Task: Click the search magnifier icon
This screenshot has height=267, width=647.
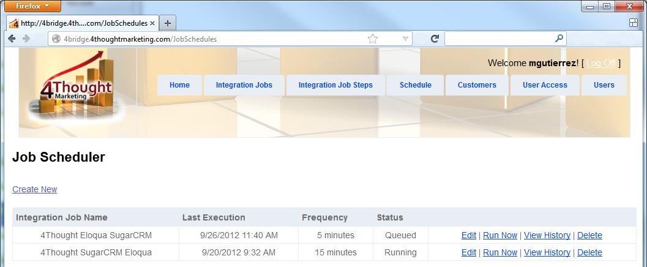Action: tap(559, 39)
